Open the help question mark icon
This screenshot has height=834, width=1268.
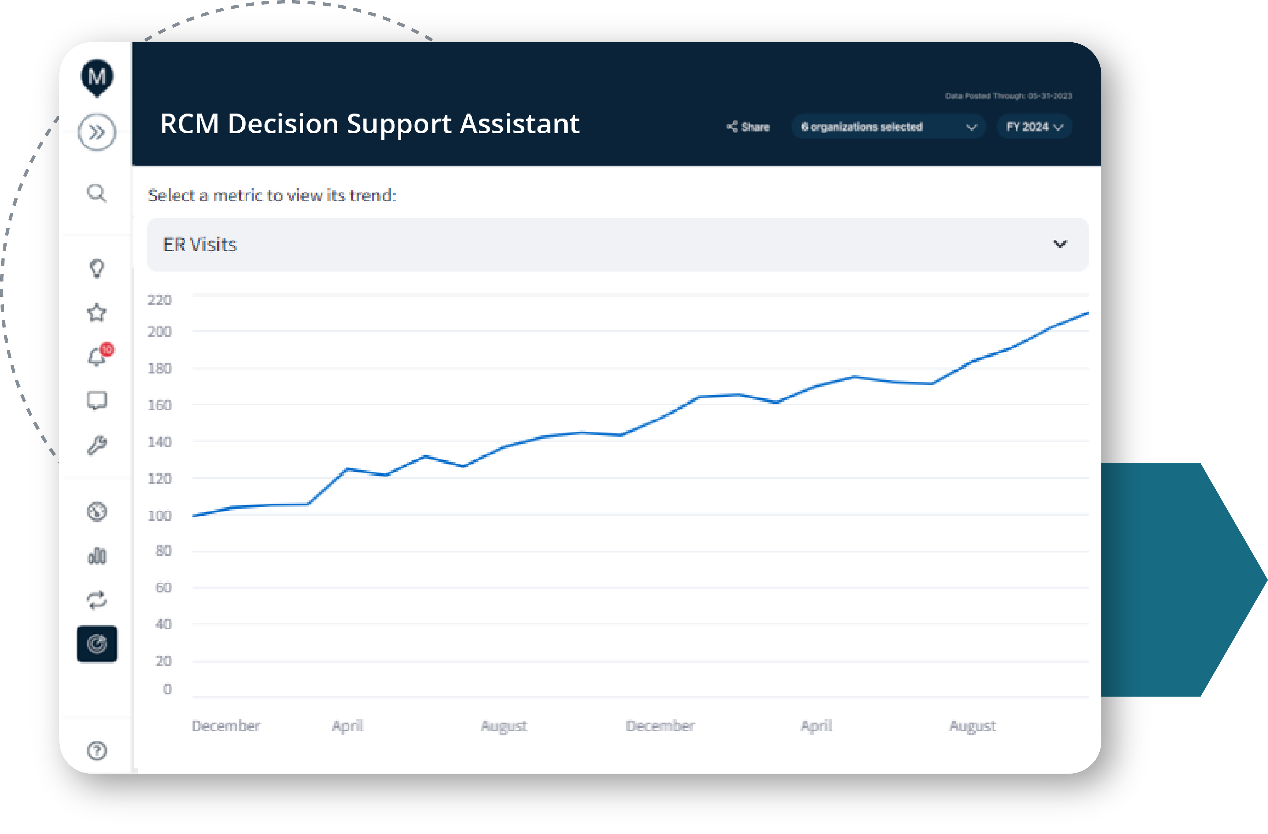coord(96,751)
